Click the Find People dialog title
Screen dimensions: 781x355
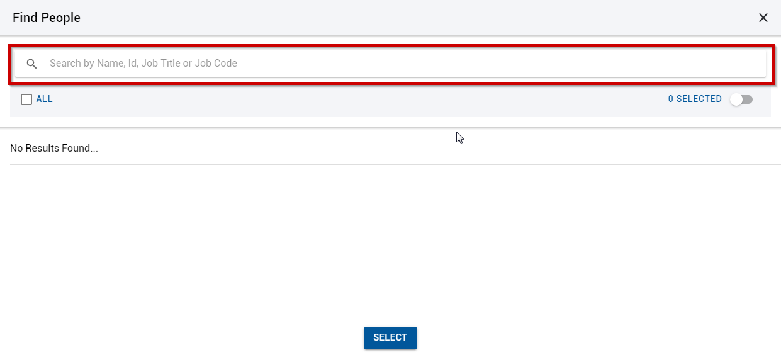[x=47, y=18]
